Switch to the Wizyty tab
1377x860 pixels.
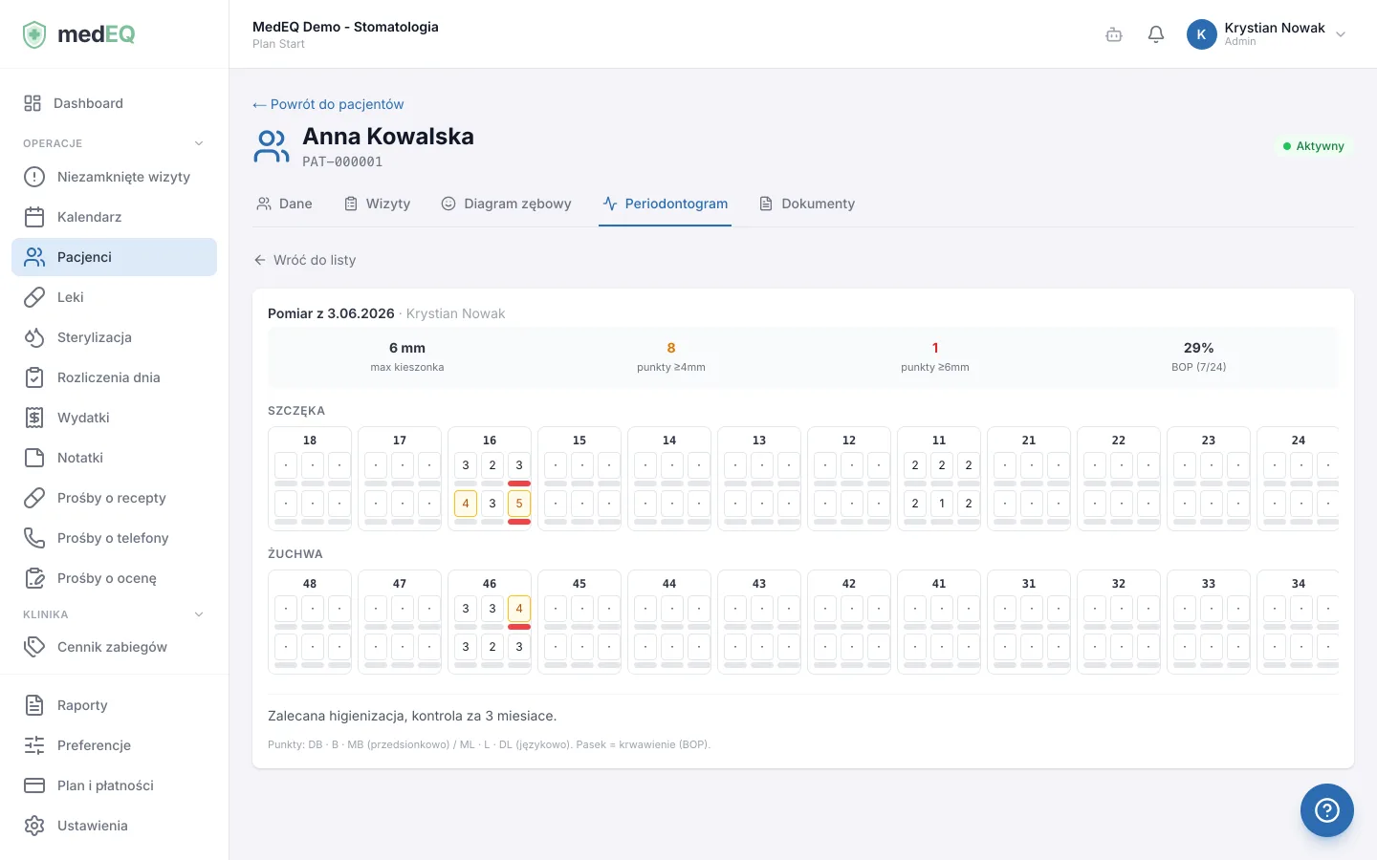click(377, 204)
